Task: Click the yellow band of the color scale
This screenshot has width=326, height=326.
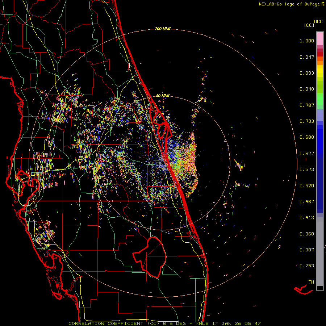Action: (320, 72)
